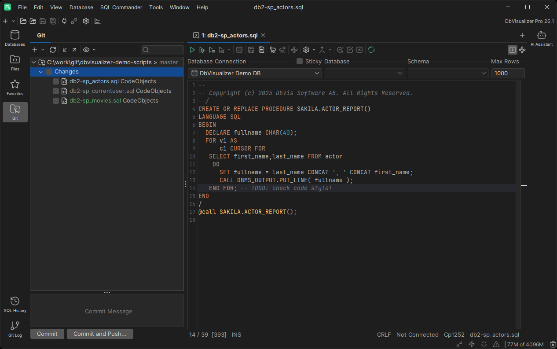The image size is (557, 349).
Task: Open the dropdown arrow next to main toolbar plus
Action: (x=13, y=21)
